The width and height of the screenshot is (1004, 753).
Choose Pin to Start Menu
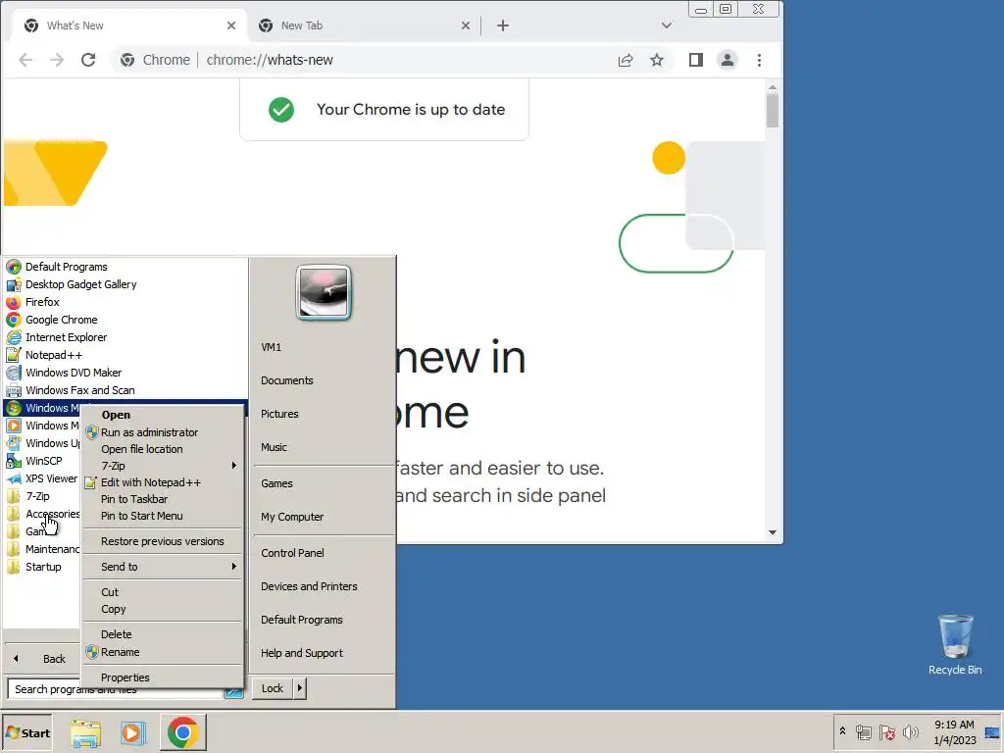click(164, 516)
